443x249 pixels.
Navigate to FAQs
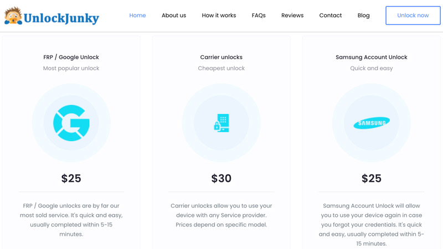click(259, 15)
